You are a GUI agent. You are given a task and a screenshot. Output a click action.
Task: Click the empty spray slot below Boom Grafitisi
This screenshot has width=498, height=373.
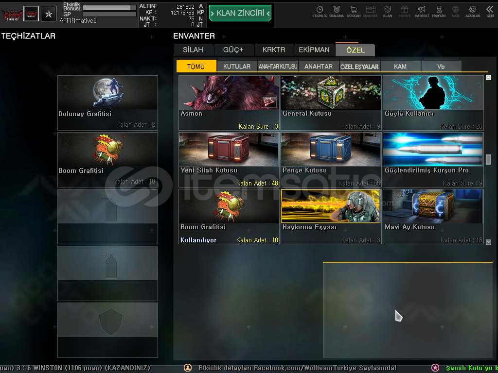click(x=107, y=217)
